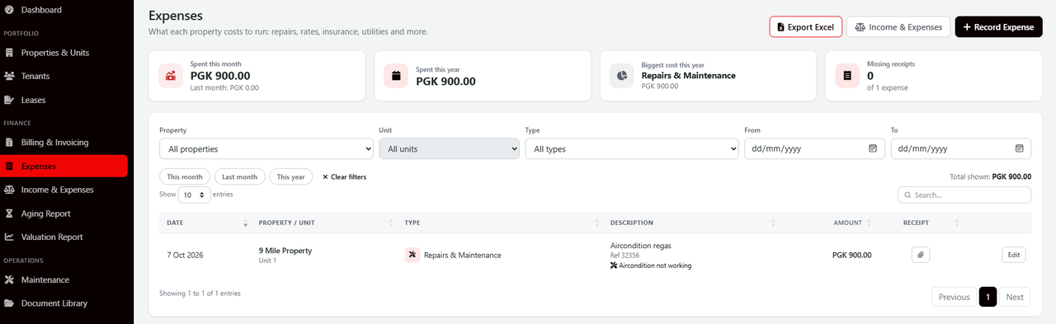Click the PGK 900.00 amount in row
The image size is (1056, 324).
(x=852, y=255)
